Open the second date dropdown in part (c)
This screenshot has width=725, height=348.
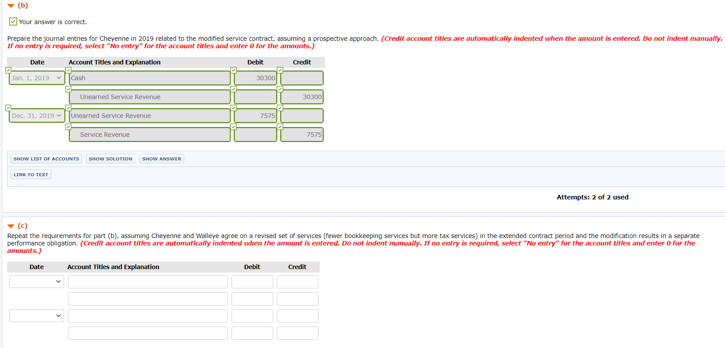(36, 316)
